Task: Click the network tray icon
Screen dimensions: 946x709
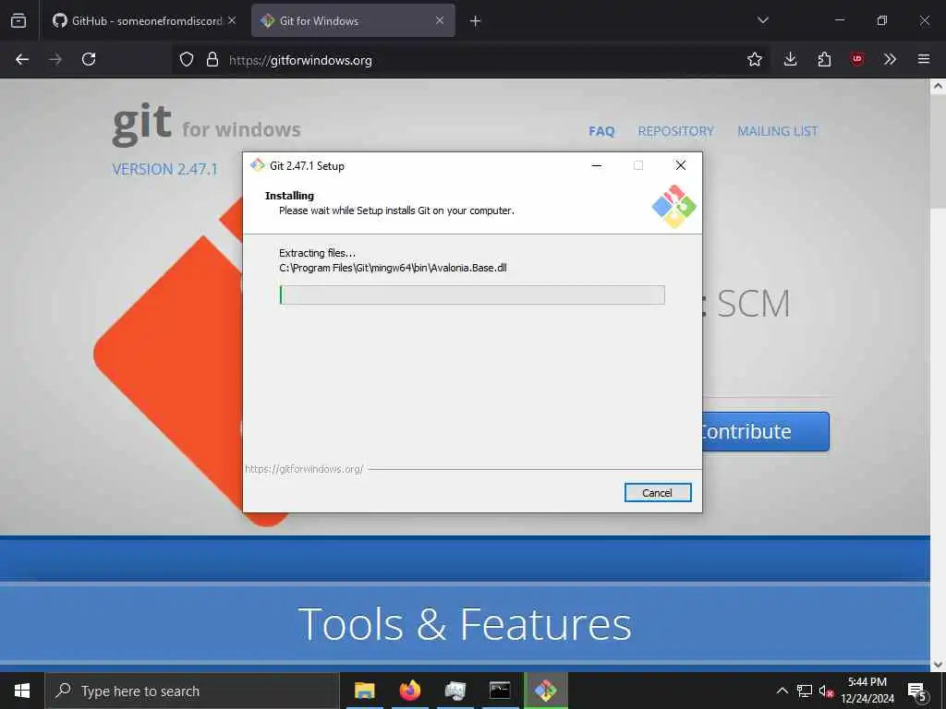Action: pyautogui.click(x=805, y=691)
